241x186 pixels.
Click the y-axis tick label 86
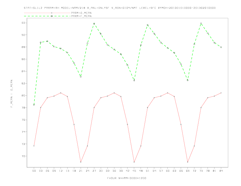[x=23, y=59]
